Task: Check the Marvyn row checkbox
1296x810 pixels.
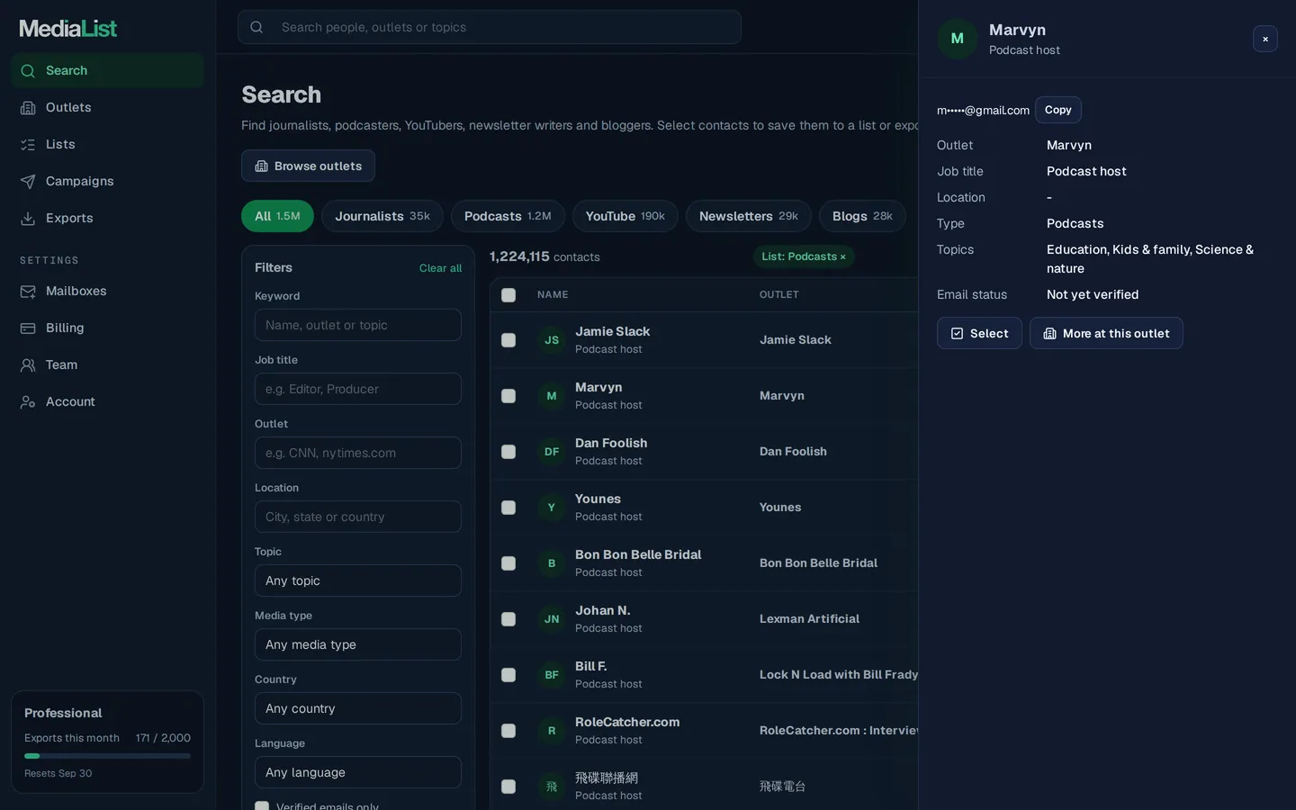Action: point(508,396)
